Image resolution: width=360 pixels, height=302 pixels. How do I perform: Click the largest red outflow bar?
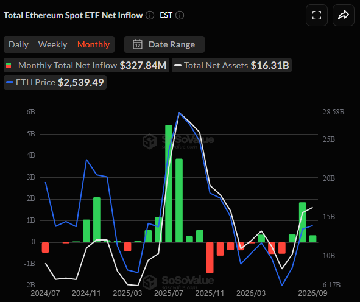coord(210,258)
